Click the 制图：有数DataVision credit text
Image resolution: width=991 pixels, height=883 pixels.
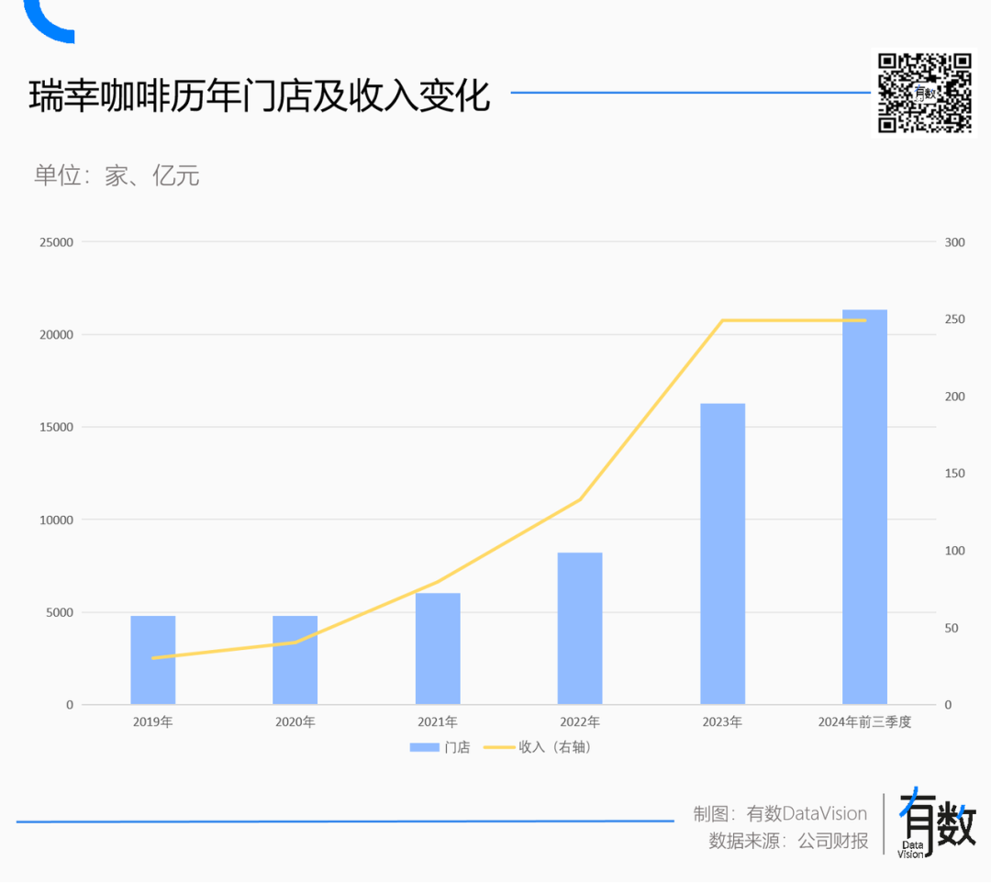(780, 813)
